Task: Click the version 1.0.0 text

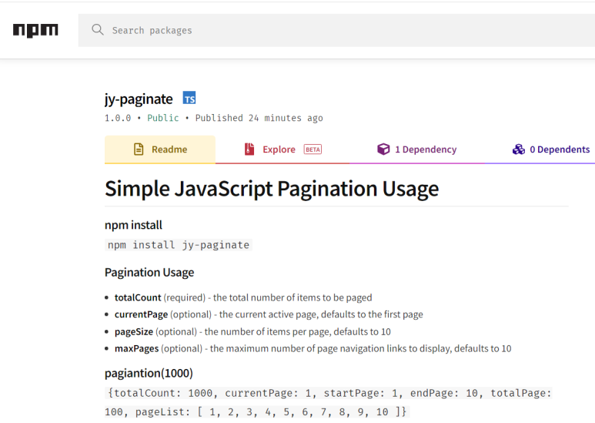Action: (118, 118)
